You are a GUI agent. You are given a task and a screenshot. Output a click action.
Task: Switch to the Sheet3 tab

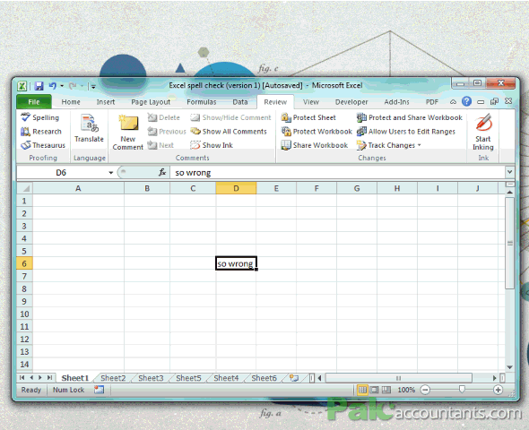point(151,378)
